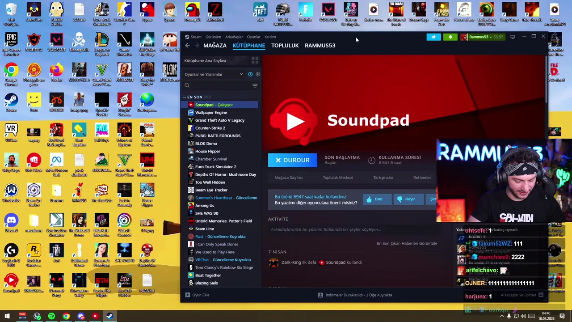Screen dimensions: 572x322
Task: Click En Son Çıkan Haberleri Görüntüle
Action: (x=407, y=243)
